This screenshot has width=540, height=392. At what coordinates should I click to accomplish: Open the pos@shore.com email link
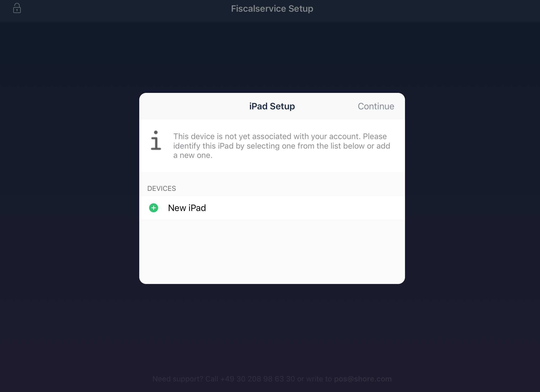point(363,379)
